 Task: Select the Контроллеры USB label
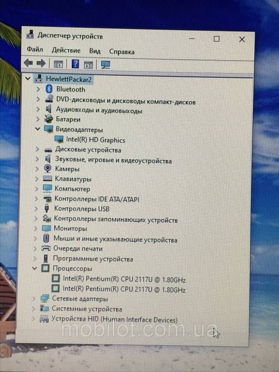(x=82, y=208)
